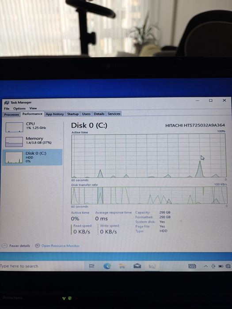Click the 0 ms average response value
Viewport: 232px width, 309px height.
point(101,219)
